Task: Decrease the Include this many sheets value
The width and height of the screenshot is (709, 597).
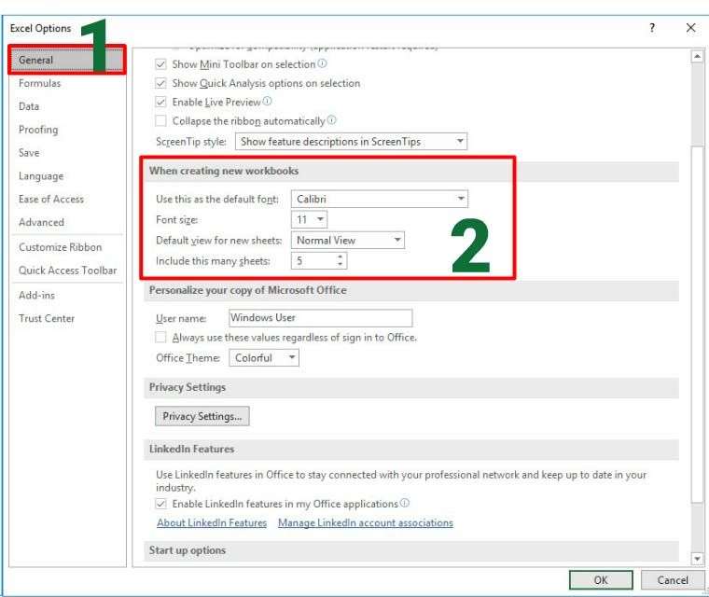Action: click(340, 264)
